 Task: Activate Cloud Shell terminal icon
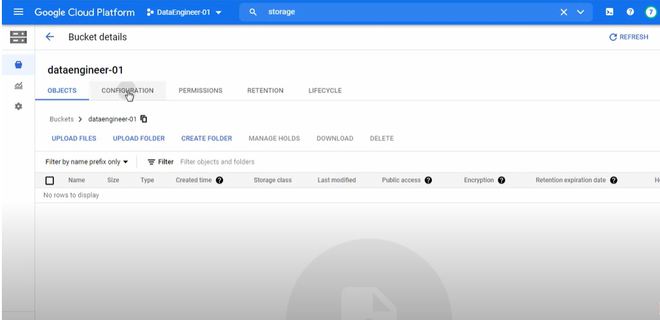pyautogui.click(x=610, y=12)
